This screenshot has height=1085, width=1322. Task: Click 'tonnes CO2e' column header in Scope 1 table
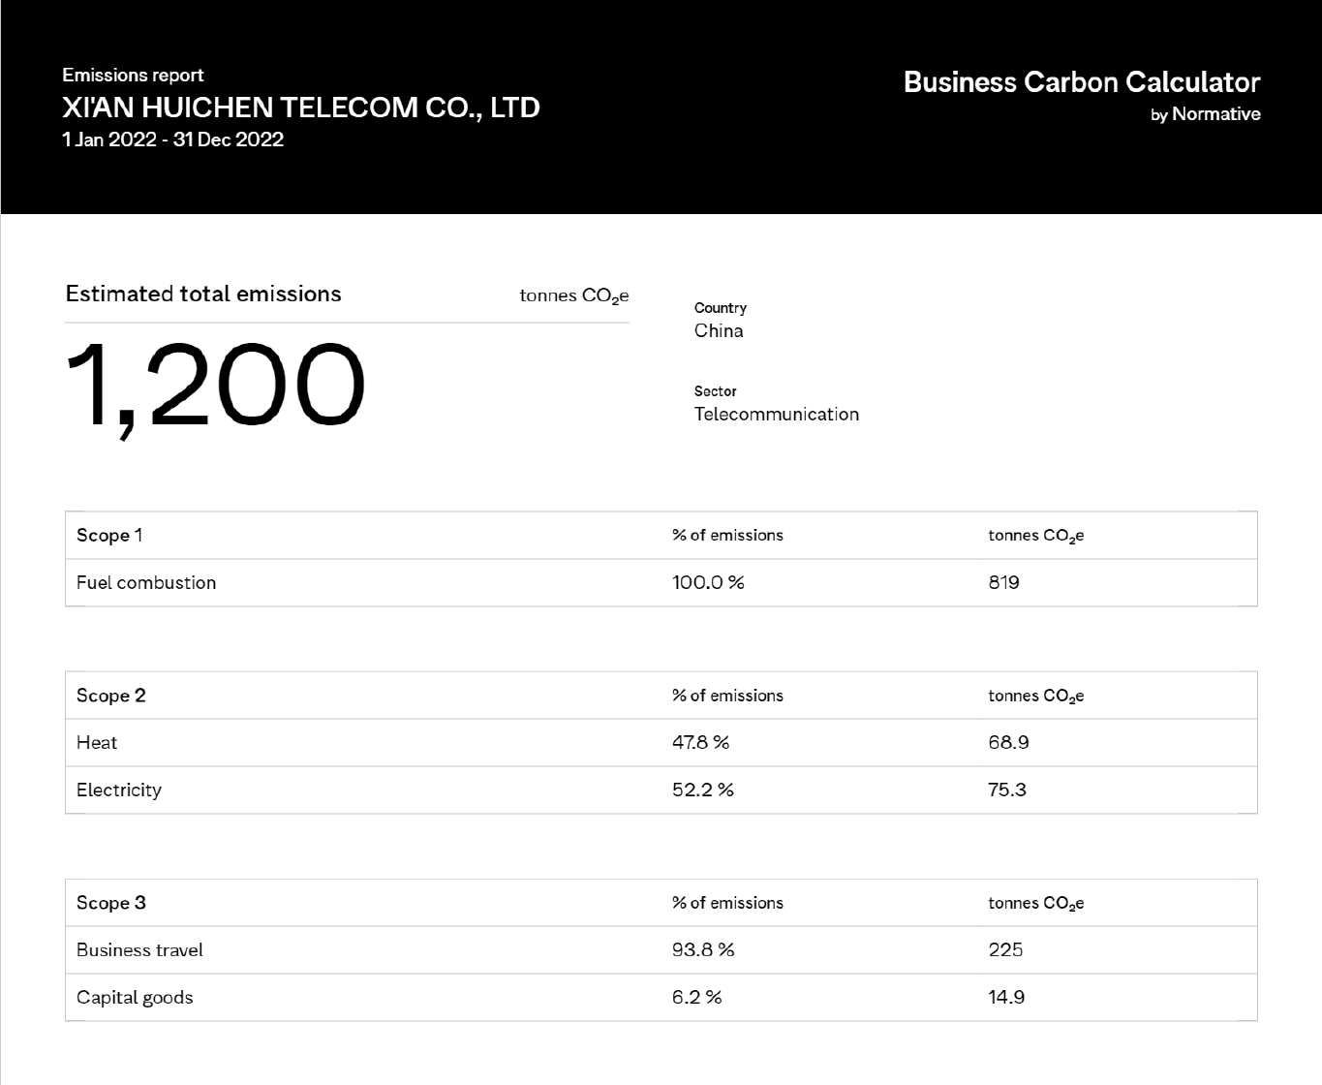1035,537
